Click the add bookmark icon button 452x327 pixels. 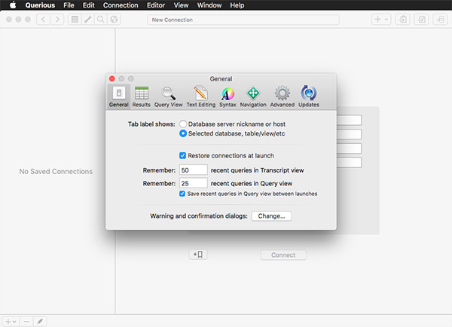pyautogui.click(x=199, y=255)
